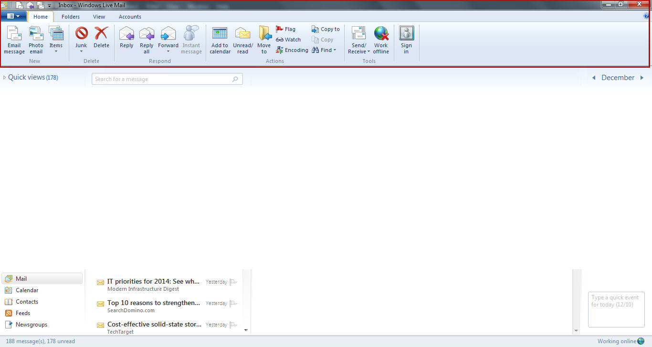Open the Accounts ribbon tab
The height and width of the screenshot is (347, 652).
[130, 16]
